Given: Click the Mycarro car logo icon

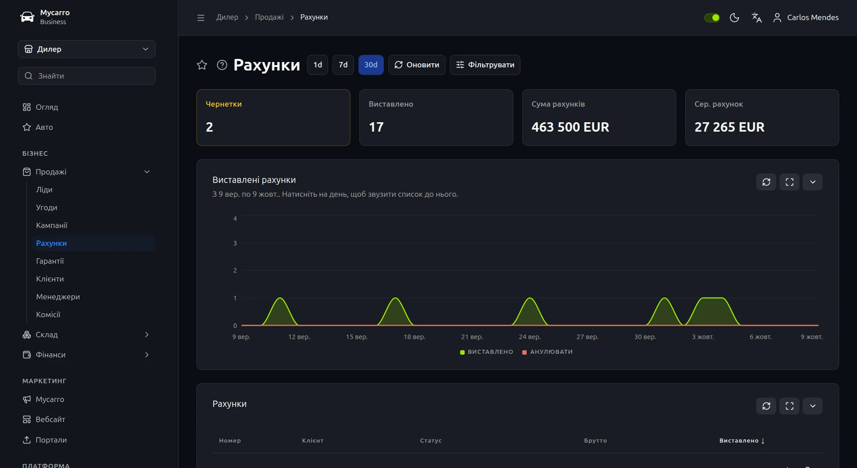Looking at the screenshot, I should [27, 17].
